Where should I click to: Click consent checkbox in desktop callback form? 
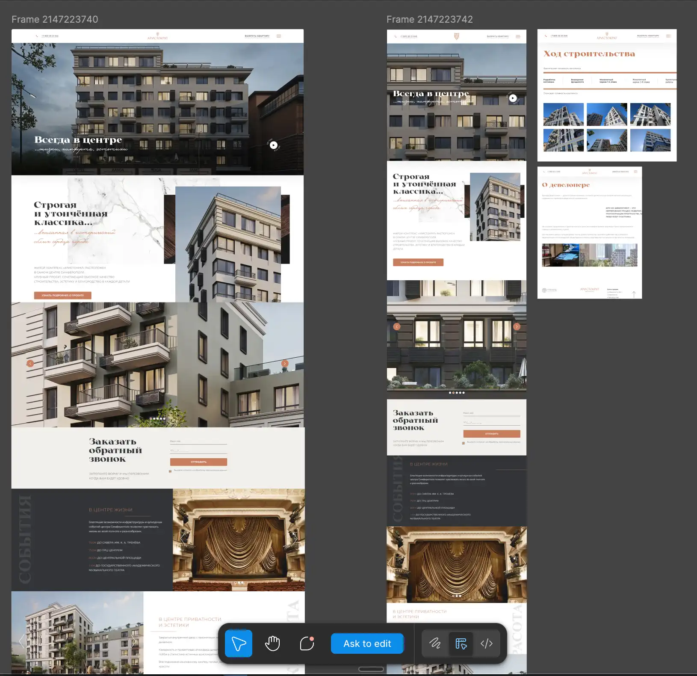tap(170, 471)
